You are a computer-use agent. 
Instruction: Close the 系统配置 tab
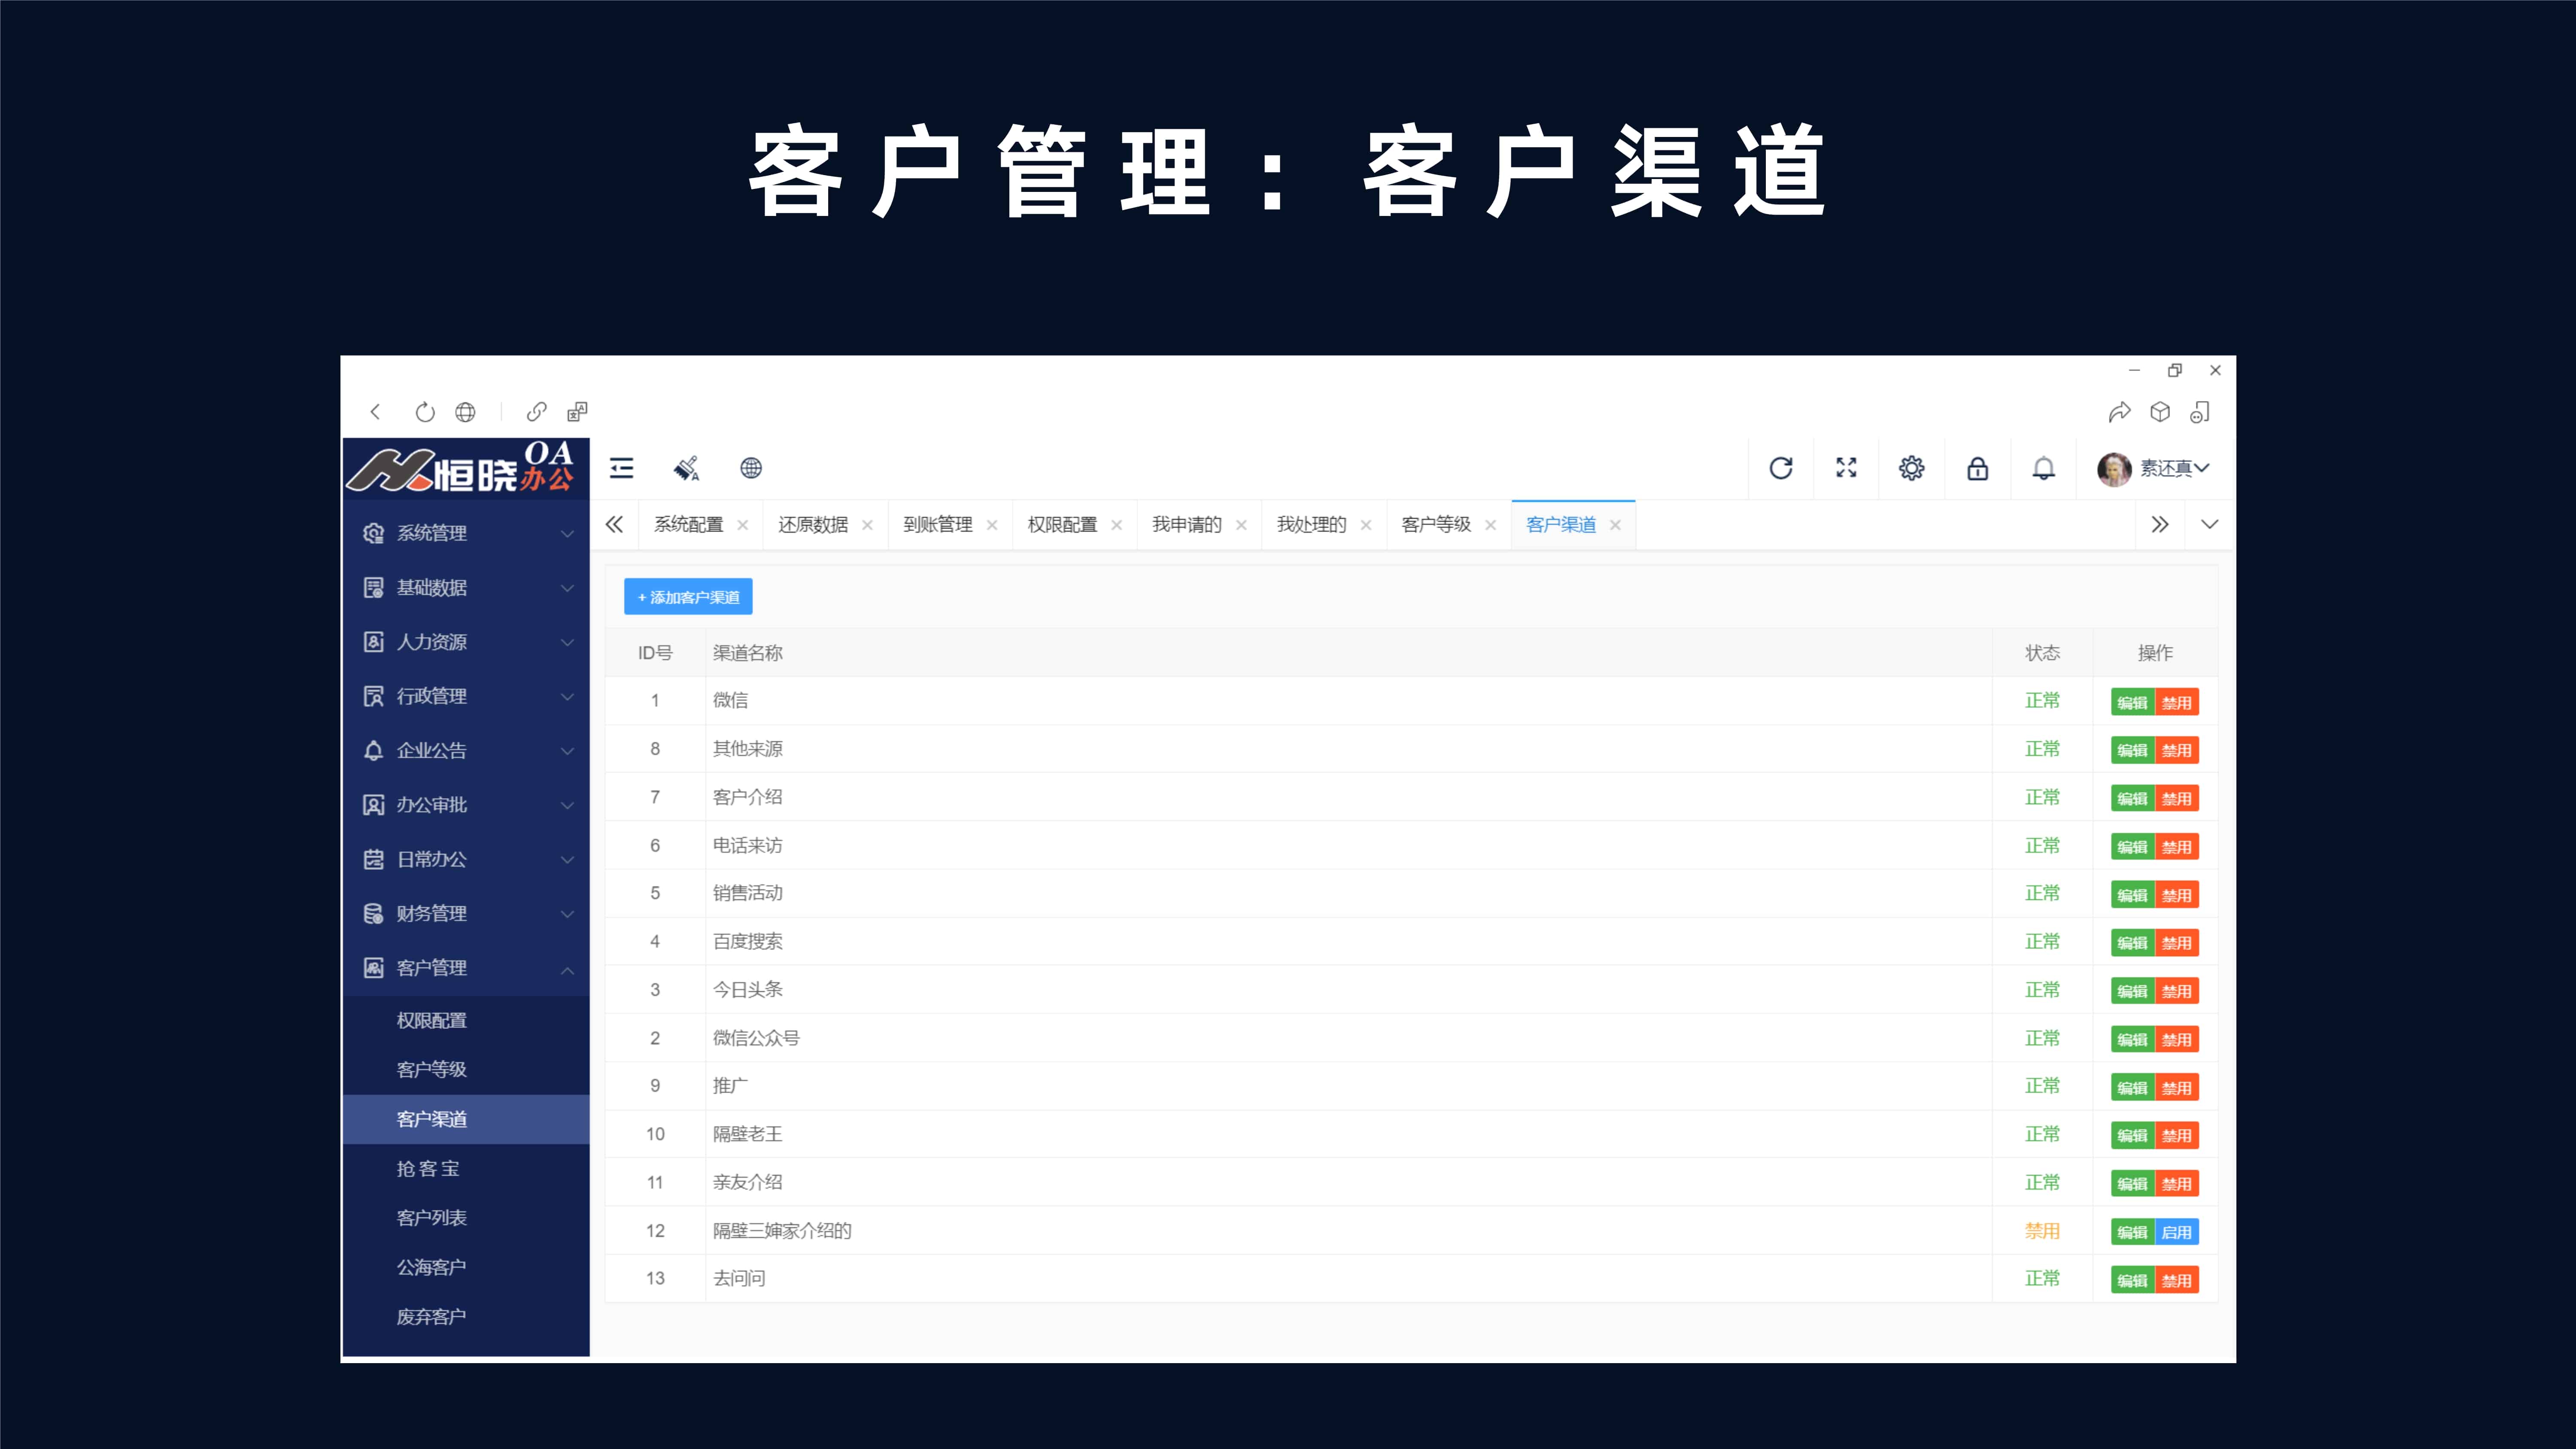[x=742, y=525]
